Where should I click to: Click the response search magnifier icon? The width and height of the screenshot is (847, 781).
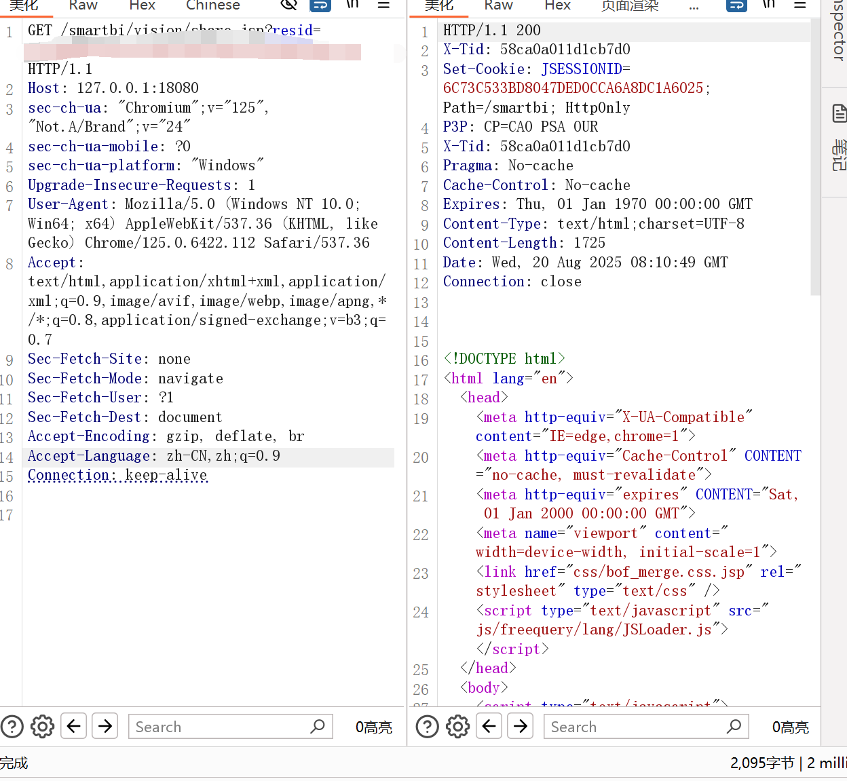(734, 727)
